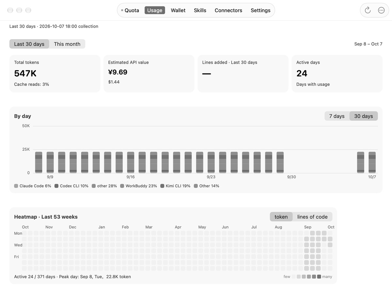Click the heatmap Jan month label
392x286 pixels.
[x=102, y=227]
